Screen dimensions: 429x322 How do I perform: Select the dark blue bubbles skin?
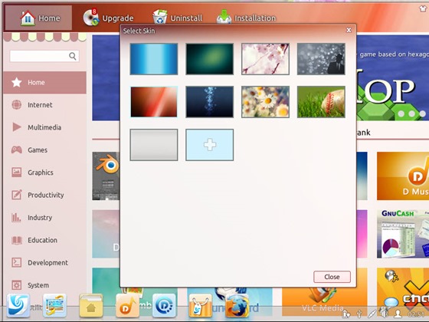210,102
